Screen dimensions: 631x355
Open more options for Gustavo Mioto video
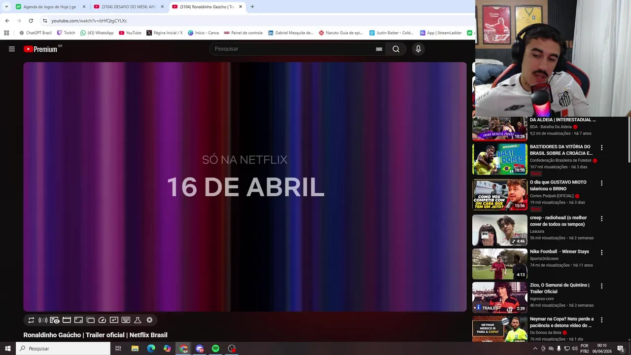pos(601,183)
